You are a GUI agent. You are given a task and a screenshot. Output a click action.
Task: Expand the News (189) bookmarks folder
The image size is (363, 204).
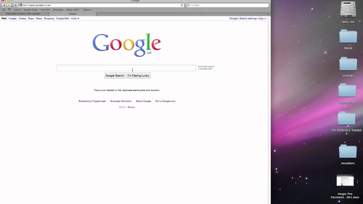pos(73,10)
